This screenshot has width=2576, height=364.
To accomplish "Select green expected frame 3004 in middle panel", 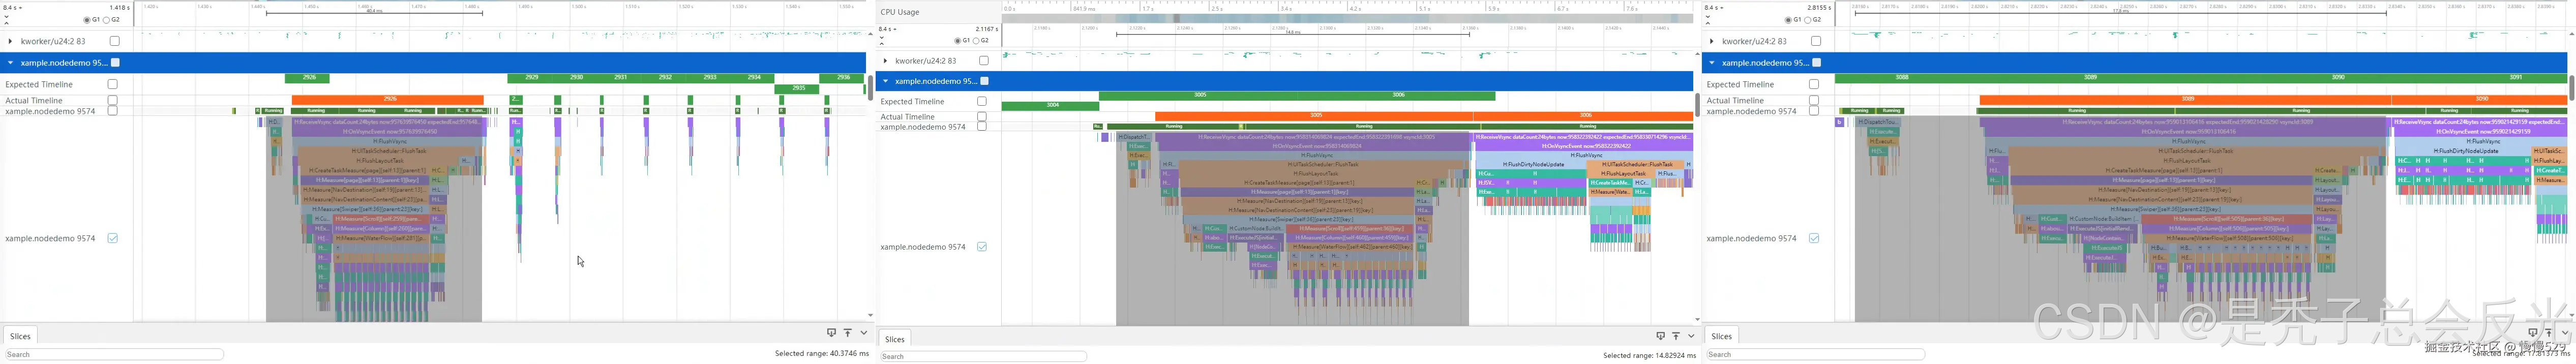I will [1050, 105].
